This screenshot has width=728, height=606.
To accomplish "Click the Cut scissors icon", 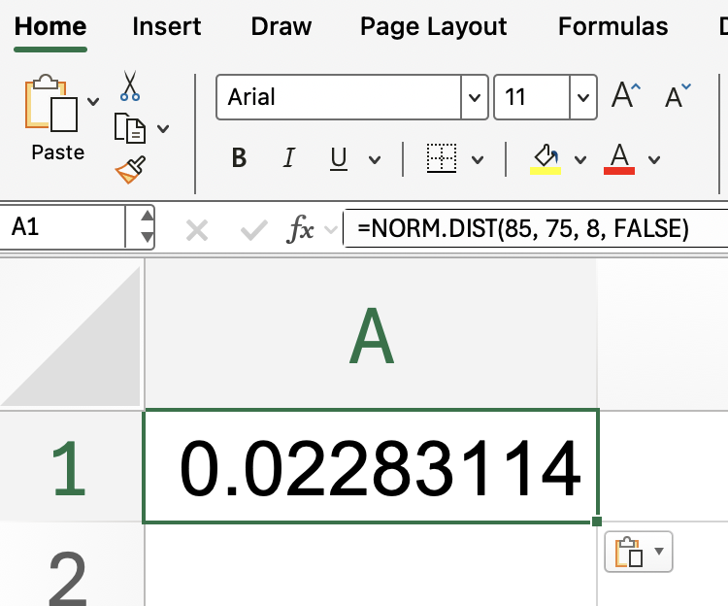I will [130, 86].
